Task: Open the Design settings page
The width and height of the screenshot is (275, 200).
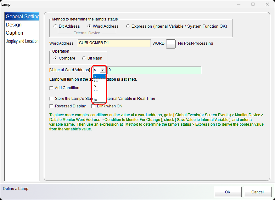Action: click(14, 25)
